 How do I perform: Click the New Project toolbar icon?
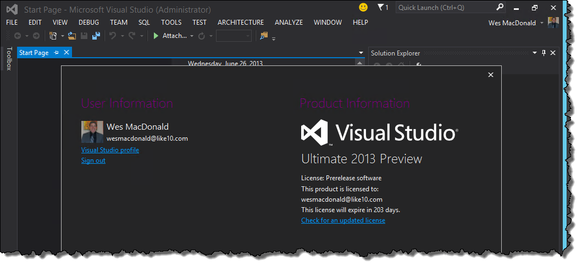pos(53,36)
